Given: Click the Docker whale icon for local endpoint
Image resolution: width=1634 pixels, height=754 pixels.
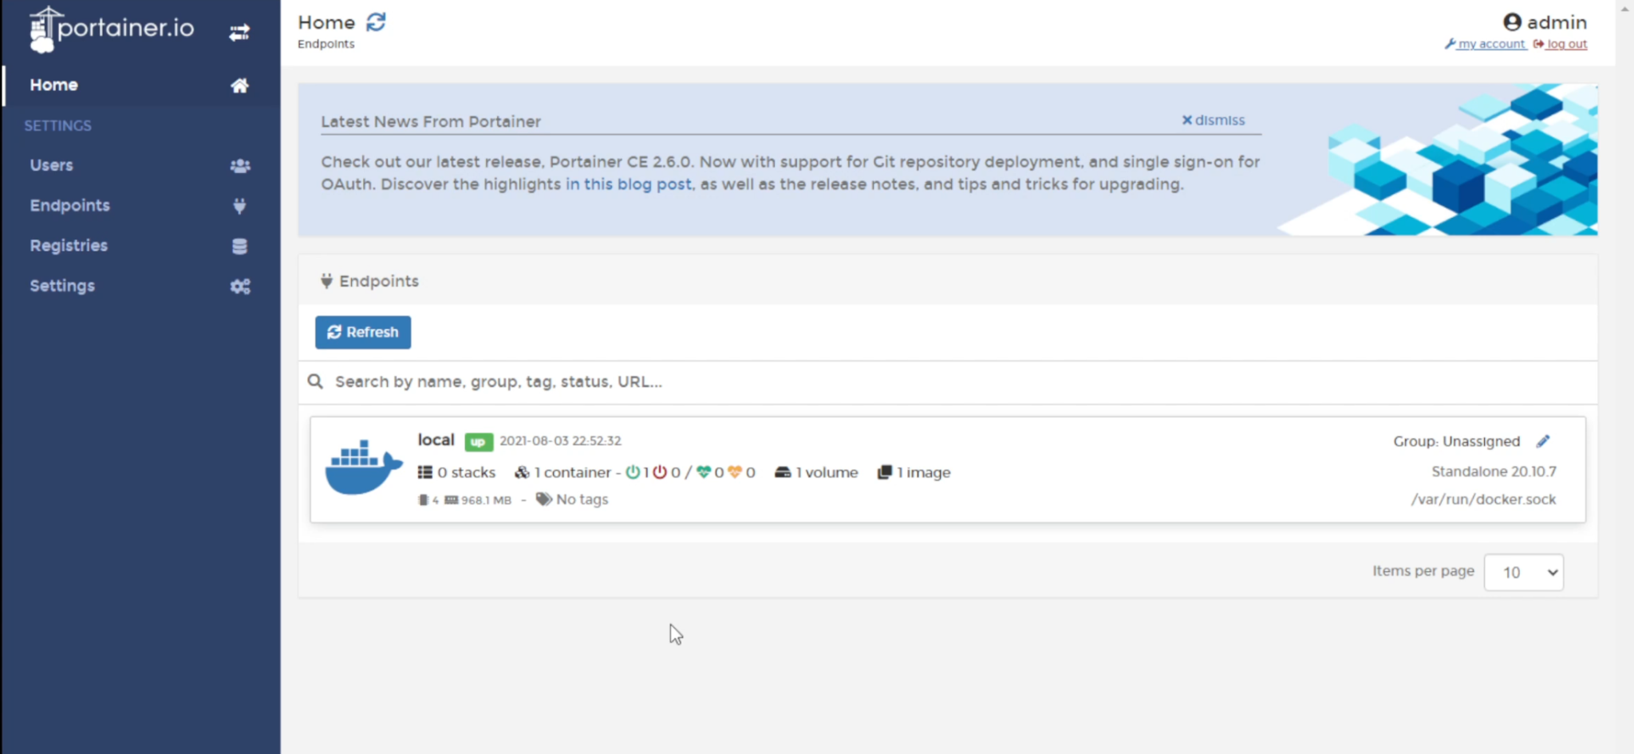Looking at the screenshot, I should 363,468.
